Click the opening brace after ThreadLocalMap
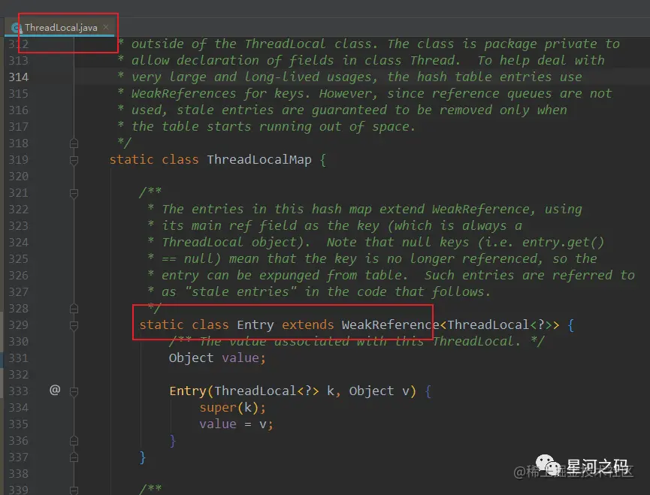Screen dimensions: 650x495 [323, 160]
